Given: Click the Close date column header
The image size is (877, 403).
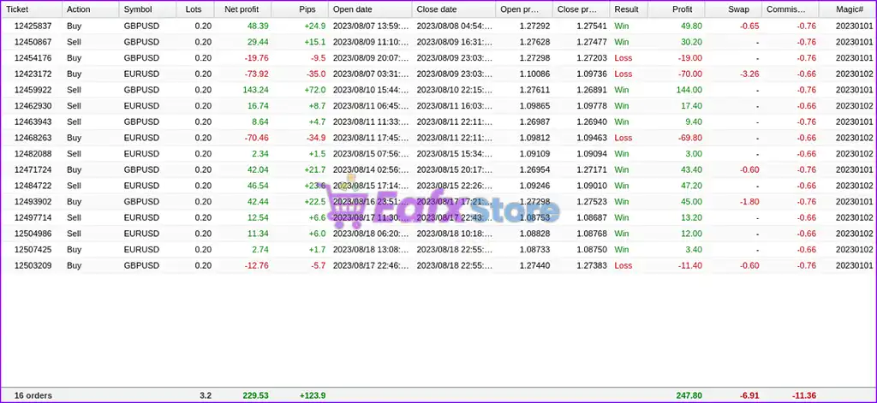Looking at the screenshot, I should click(x=454, y=9).
